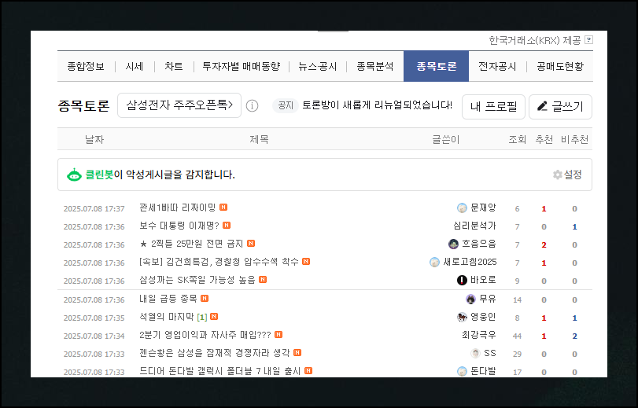Click 바오로 profile avatar
This screenshot has height=408, width=638.
pyautogui.click(x=462, y=281)
